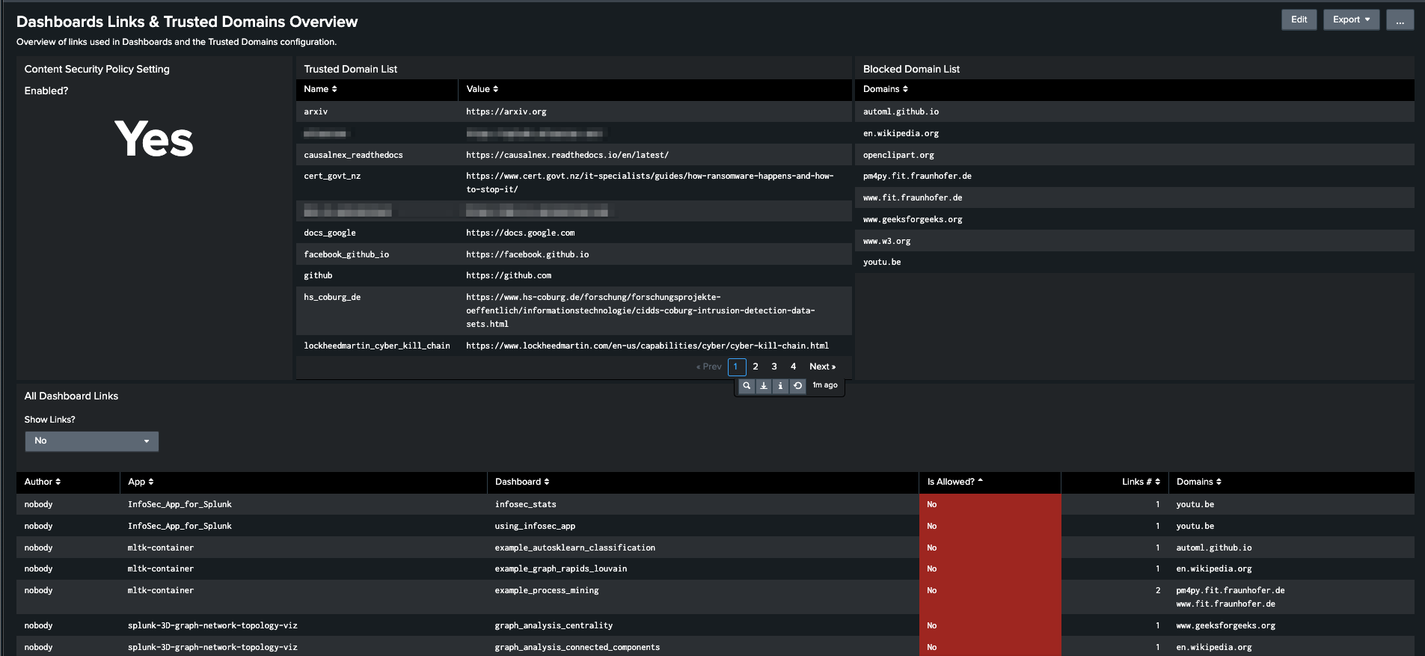Click example_process_mining dashboard cell

pyautogui.click(x=546, y=590)
